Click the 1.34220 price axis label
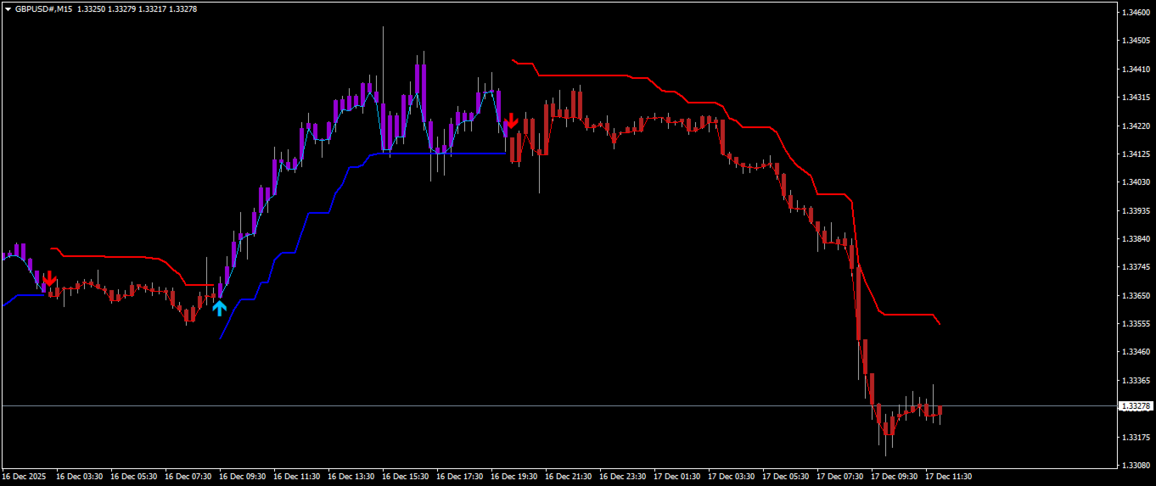The width and height of the screenshot is (1156, 486). pos(1136,126)
